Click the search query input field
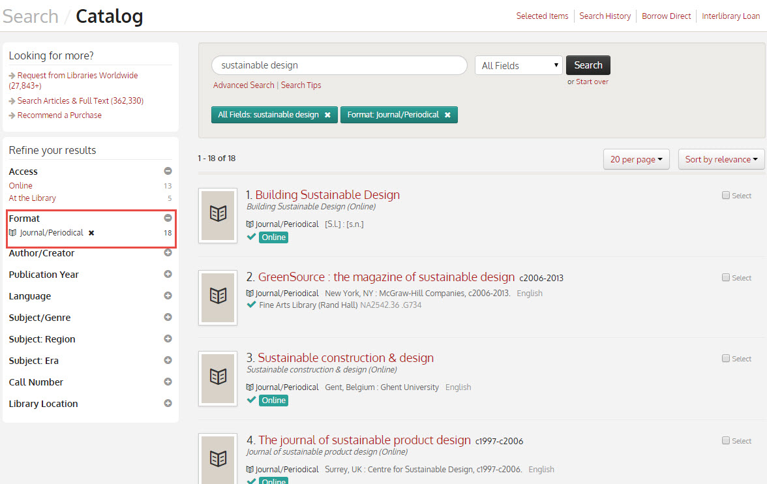Viewport: 767px width, 484px height. (339, 65)
